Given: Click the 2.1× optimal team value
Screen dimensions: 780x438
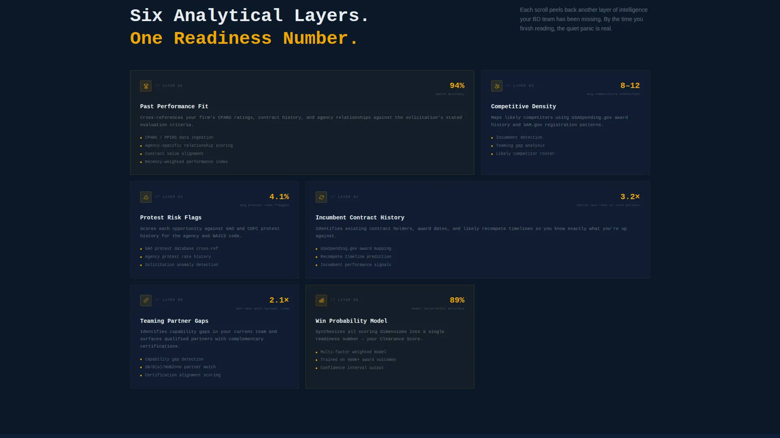Looking at the screenshot, I should tap(279, 300).
